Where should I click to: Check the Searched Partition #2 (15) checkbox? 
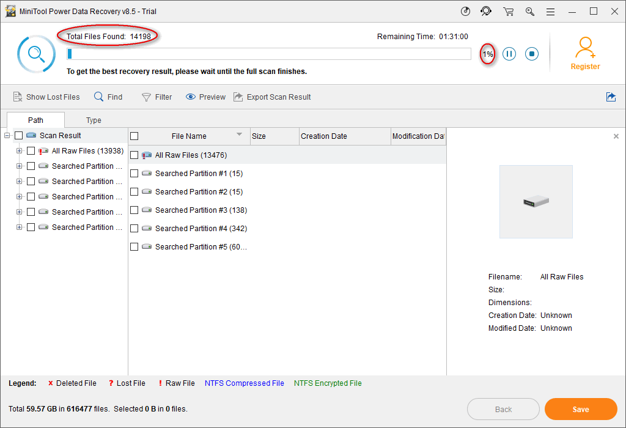(x=134, y=191)
